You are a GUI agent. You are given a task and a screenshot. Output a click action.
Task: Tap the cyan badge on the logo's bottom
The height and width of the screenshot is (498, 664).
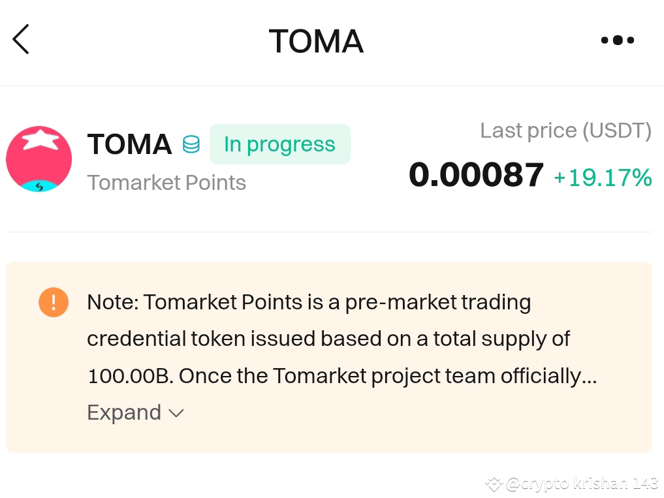(39, 186)
